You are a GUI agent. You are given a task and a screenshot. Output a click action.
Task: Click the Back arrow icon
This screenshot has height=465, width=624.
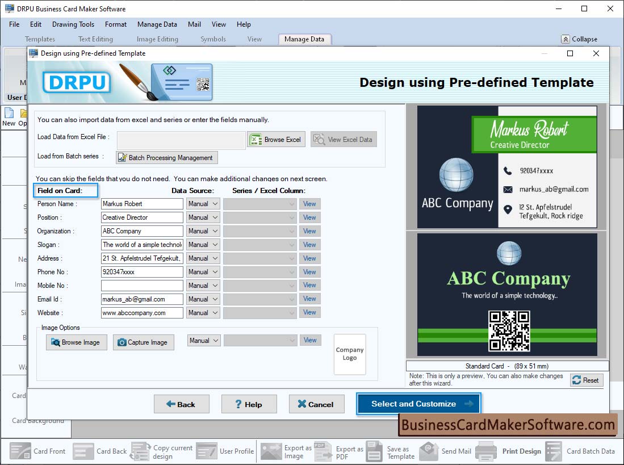pyautogui.click(x=171, y=404)
